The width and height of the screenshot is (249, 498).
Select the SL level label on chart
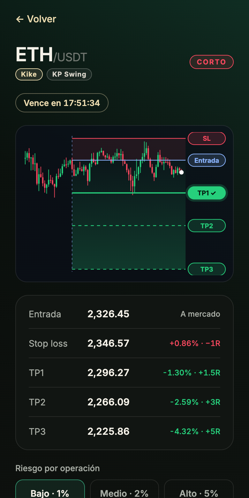click(207, 139)
